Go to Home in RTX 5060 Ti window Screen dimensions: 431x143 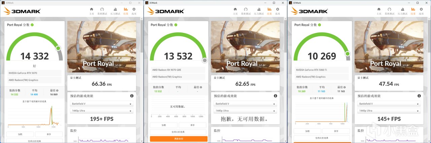tap(379, 11)
